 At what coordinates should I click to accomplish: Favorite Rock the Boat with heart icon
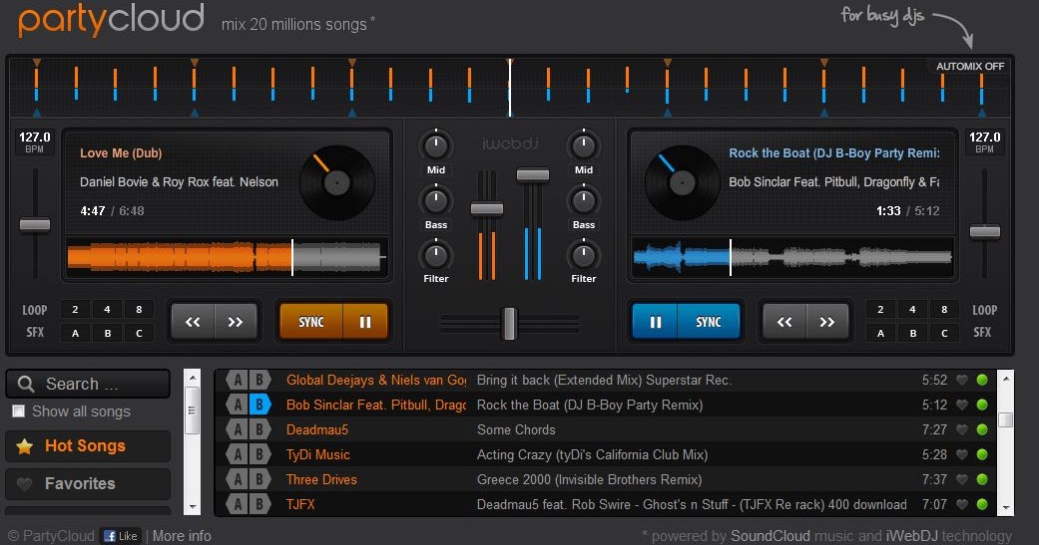click(962, 405)
